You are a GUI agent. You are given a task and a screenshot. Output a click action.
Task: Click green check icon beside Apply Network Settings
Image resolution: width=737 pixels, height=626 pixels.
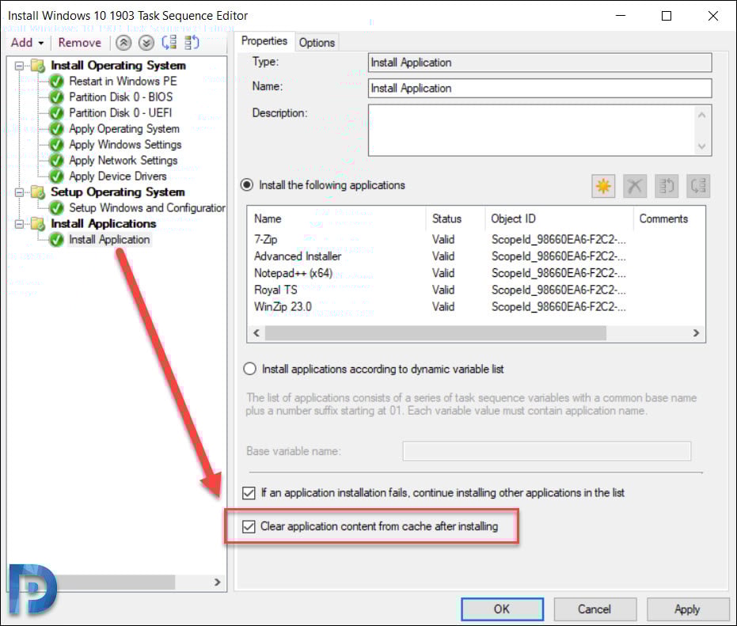(56, 161)
